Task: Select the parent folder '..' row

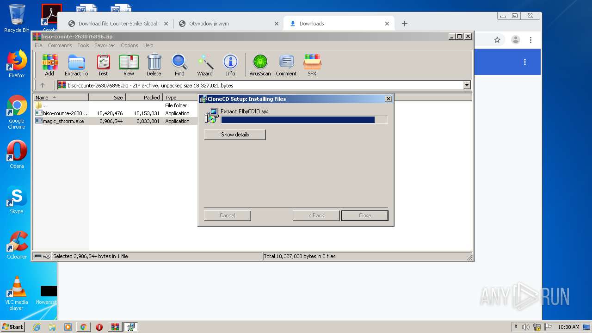Action: coord(116,105)
